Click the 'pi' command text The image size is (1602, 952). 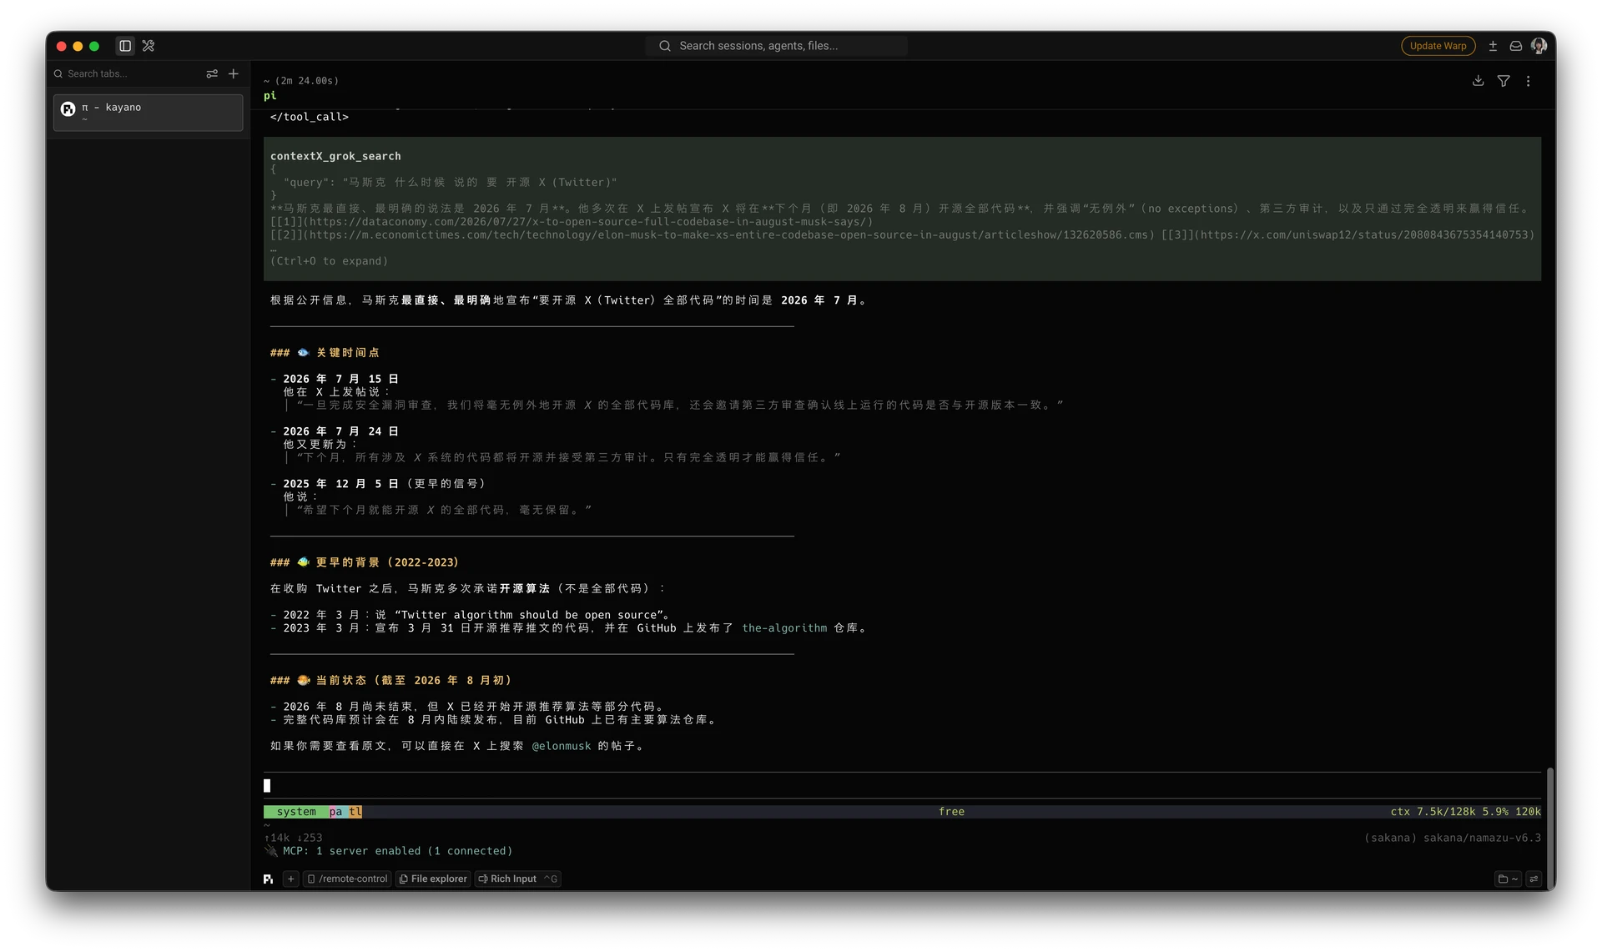pyautogui.click(x=270, y=96)
